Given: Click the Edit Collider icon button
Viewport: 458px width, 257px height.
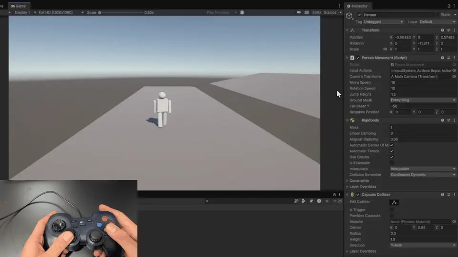Looking at the screenshot, I should pyautogui.click(x=394, y=202).
